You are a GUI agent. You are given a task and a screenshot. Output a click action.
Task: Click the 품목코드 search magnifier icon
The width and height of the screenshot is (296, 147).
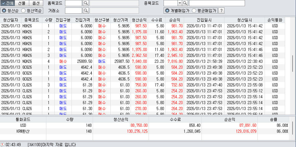tap(86, 3)
